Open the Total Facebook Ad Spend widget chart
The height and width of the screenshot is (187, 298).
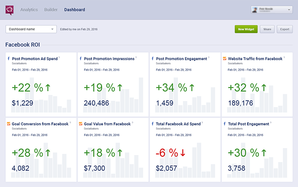click(185, 158)
